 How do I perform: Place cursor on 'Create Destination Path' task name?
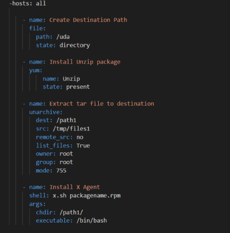pyautogui.click(x=88, y=20)
